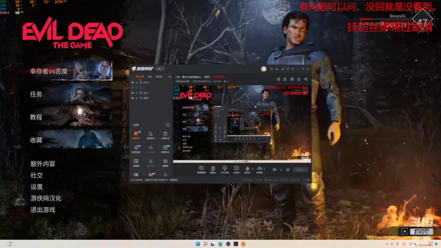Click 游侠网汉化 menu entry
This screenshot has width=441, height=248.
pos(46,198)
